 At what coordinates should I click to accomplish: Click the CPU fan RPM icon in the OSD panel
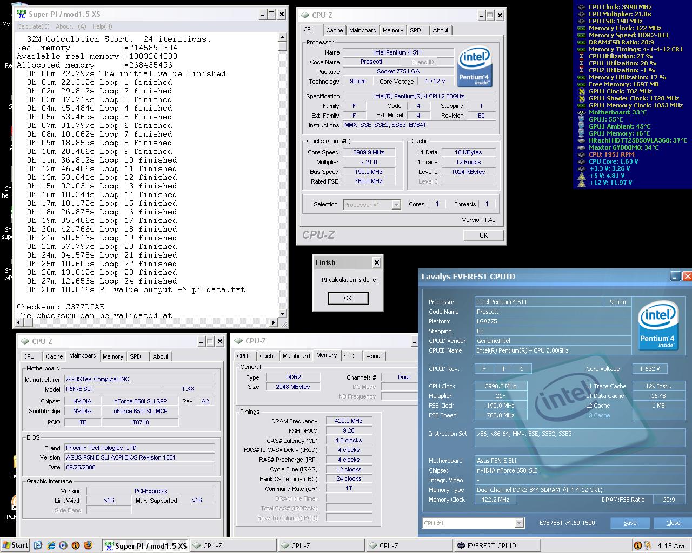(581, 154)
